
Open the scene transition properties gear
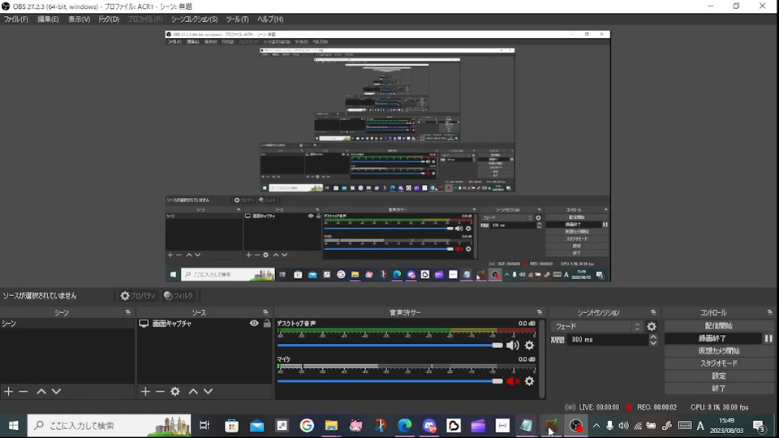(x=652, y=326)
